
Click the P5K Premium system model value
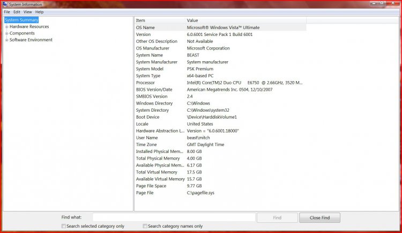200,69
